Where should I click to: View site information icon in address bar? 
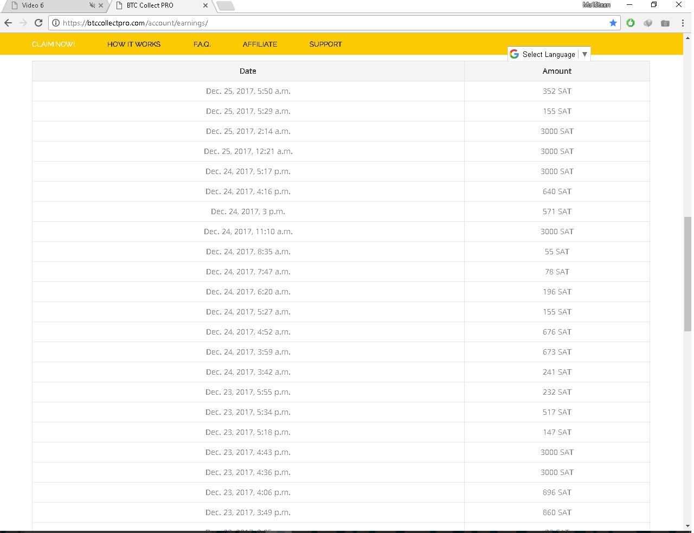click(55, 23)
